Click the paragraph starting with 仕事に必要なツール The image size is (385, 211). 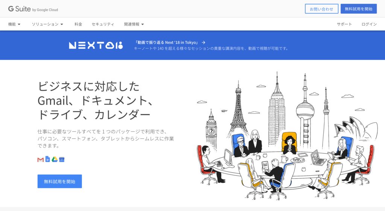point(106,138)
